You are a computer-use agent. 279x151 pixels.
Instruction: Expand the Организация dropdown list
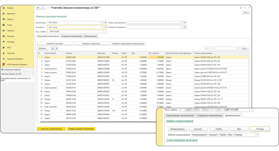point(102,23)
